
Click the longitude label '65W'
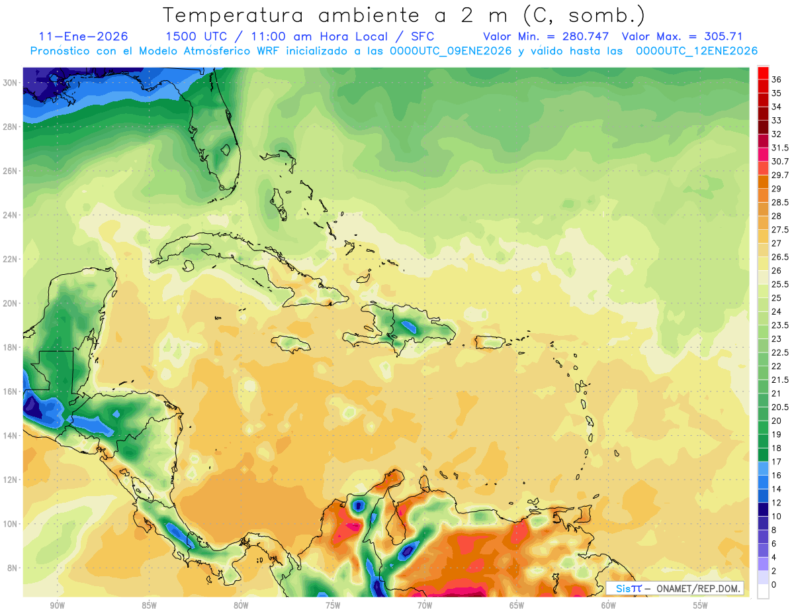(517, 605)
